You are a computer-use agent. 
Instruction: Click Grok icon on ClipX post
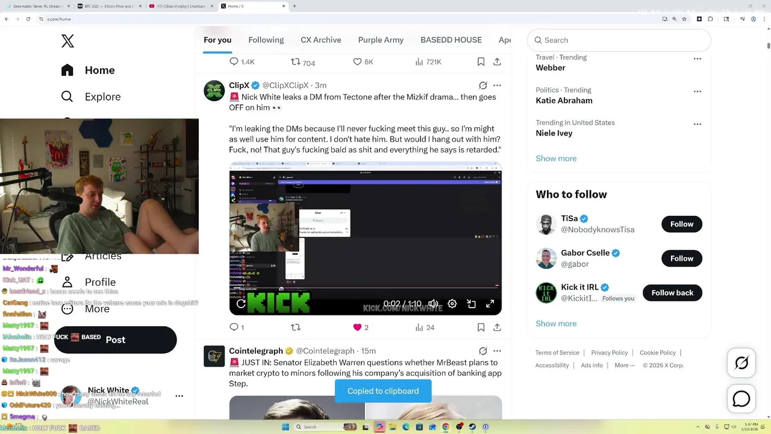tap(482, 86)
